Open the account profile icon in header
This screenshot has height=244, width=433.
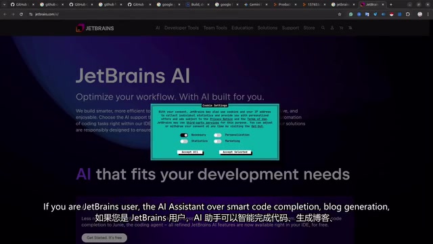pos(332,28)
